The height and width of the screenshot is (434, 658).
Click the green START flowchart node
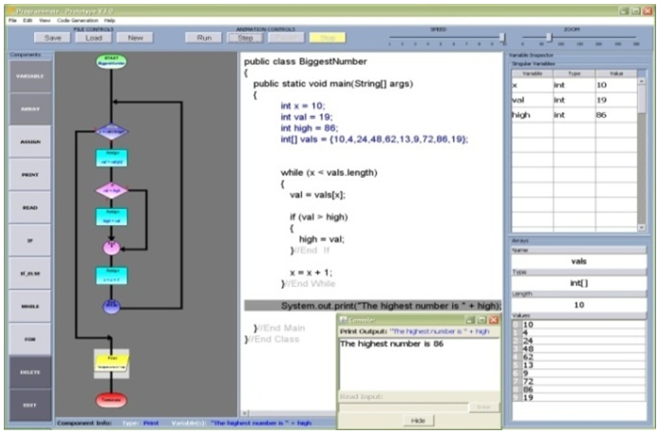[x=111, y=62]
